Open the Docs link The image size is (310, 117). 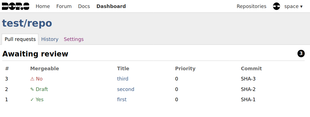pos(84,6)
